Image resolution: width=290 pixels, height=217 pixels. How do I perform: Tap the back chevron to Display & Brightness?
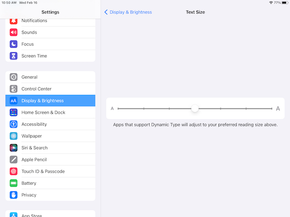tap(106, 12)
